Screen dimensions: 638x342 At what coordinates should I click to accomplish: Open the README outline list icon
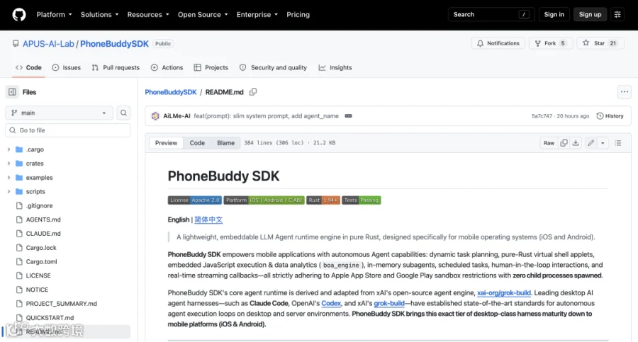(x=617, y=143)
